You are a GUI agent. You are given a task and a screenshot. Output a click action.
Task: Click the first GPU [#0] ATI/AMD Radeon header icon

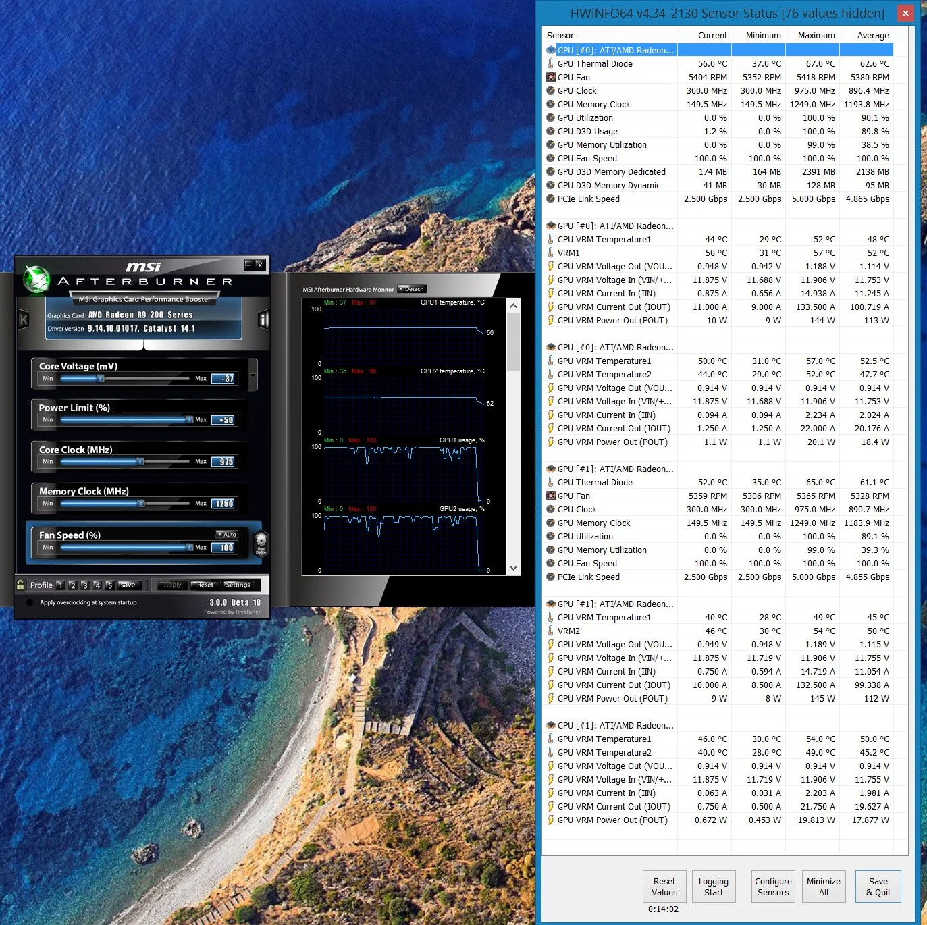tap(551, 50)
